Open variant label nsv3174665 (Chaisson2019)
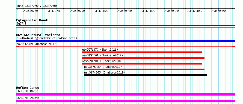 pyautogui.click(x=105, y=72)
